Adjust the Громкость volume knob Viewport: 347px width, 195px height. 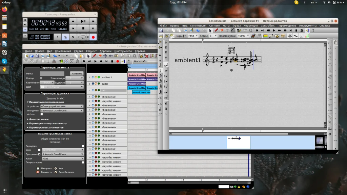point(38,172)
